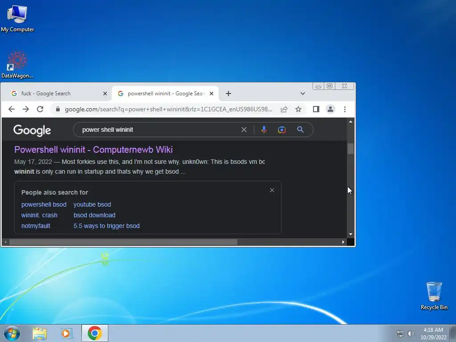This screenshot has width=456, height=342.
Task: Maximize the Chrome window
Action: (x=330, y=86)
